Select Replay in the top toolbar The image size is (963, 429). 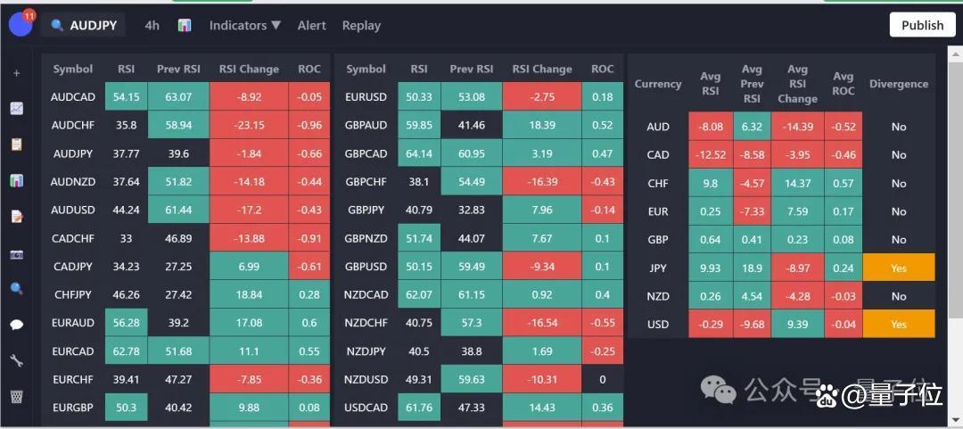(x=361, y=26)
